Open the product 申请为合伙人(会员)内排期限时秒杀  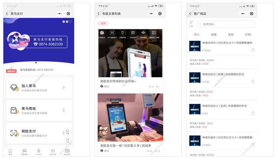(x=224, y=106)
